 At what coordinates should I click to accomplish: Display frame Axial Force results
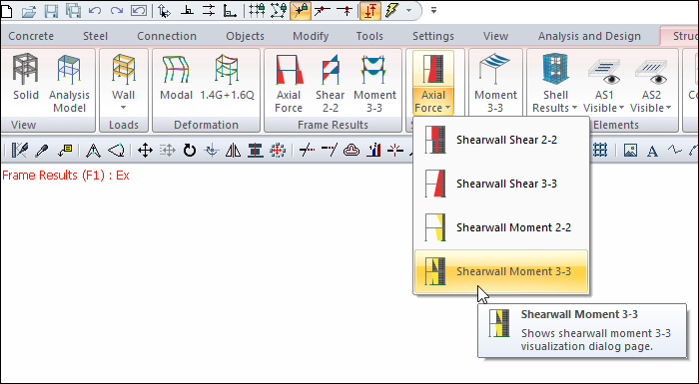(289, 83)
